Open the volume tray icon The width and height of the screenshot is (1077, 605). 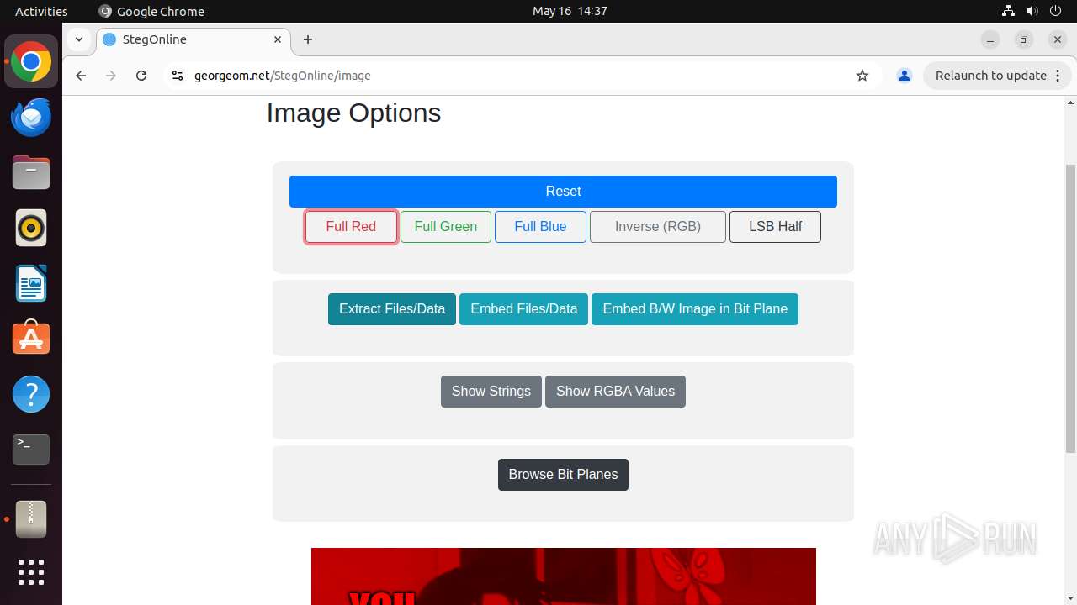1032,11
